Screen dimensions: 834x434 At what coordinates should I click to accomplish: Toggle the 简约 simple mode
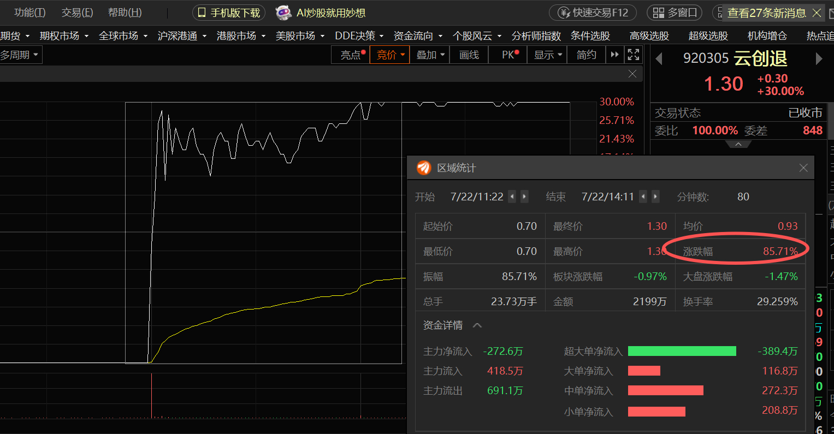click(587, 55)
